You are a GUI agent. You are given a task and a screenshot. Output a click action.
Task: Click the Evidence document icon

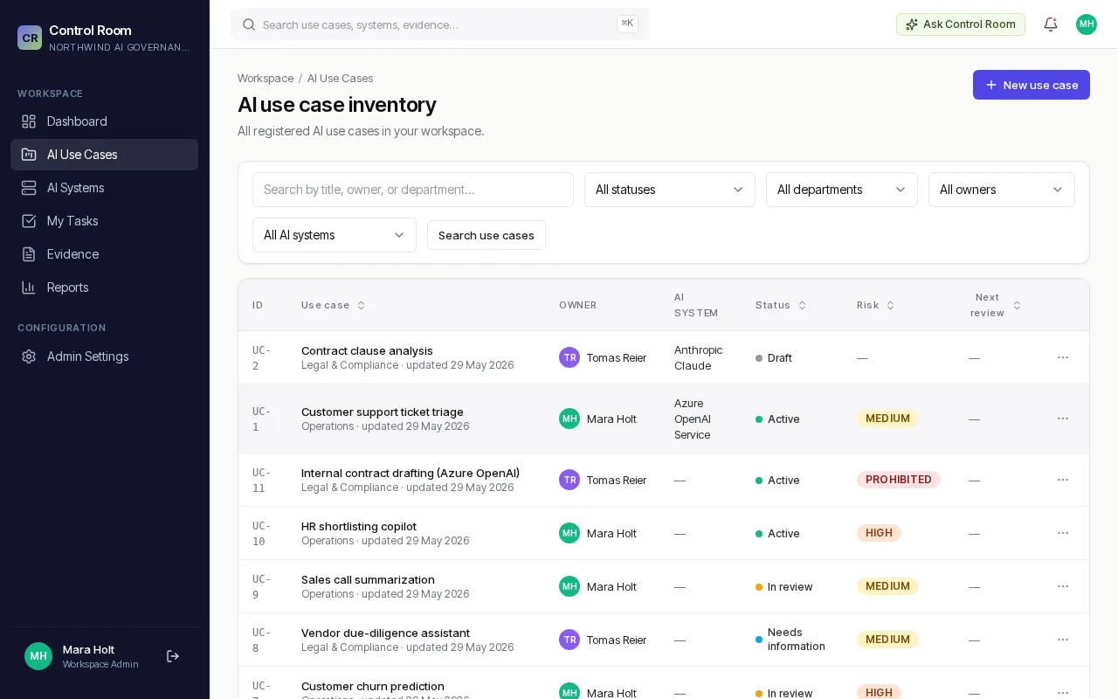click(x=29, y=254)
